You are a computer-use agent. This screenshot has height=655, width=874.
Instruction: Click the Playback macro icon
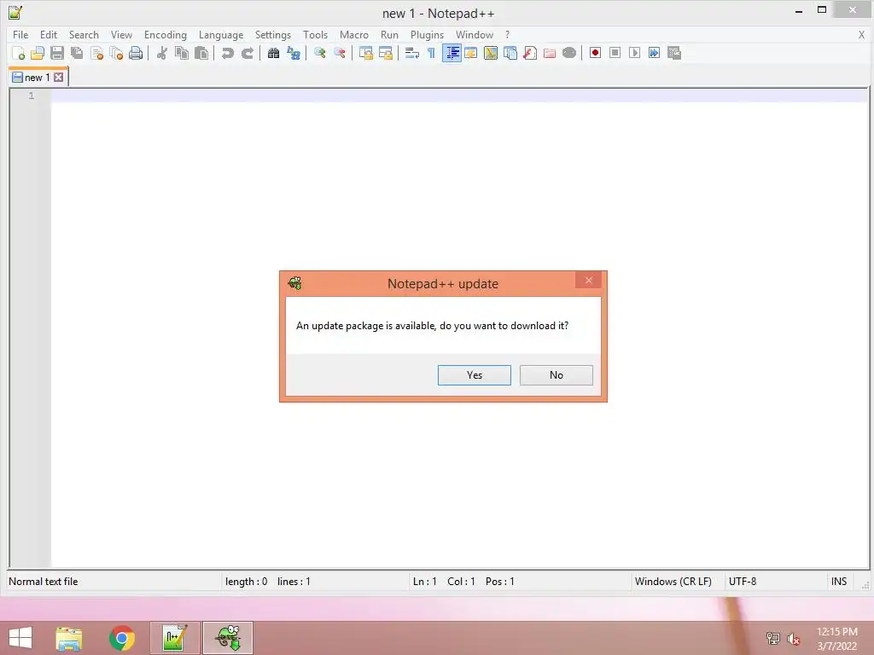(x=634, y=53)
